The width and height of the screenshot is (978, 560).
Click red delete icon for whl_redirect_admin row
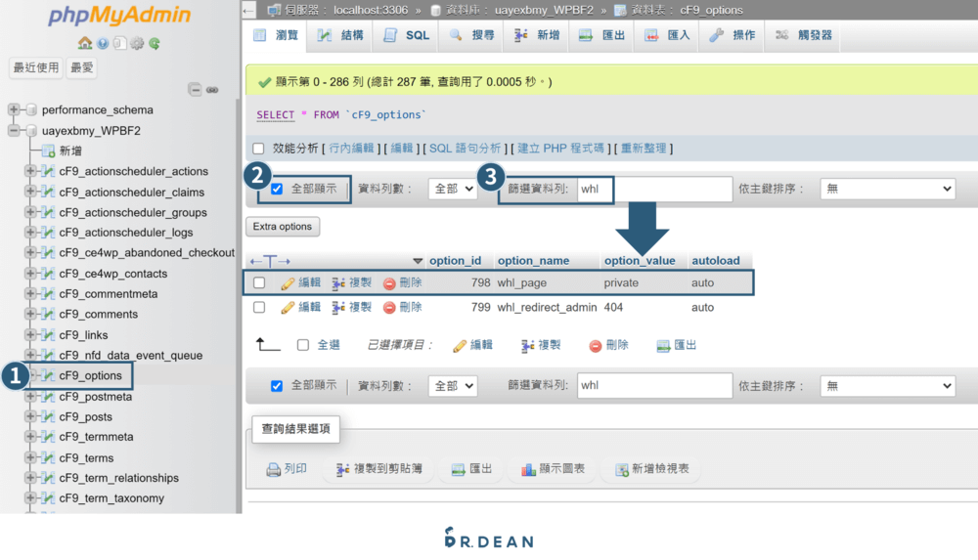tap(389, 308)
